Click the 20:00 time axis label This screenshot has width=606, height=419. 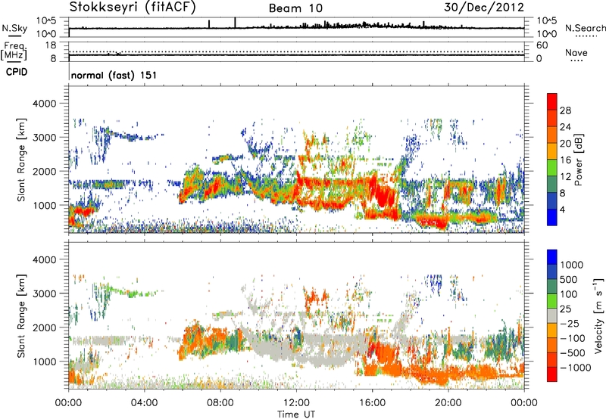click(448, 403)
